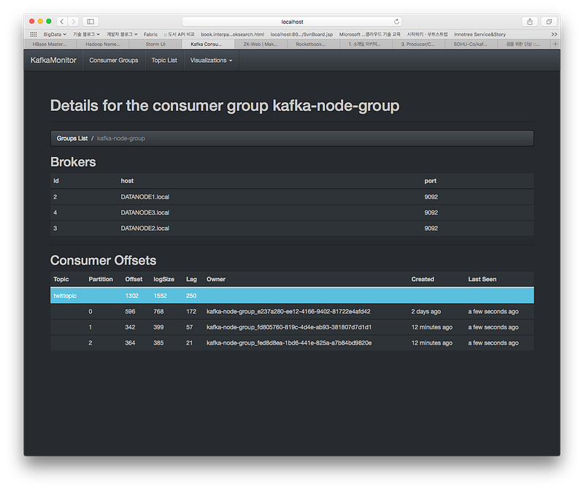Open the Fabric bookmark
This screenshot has width=584, height=490.
150,34
